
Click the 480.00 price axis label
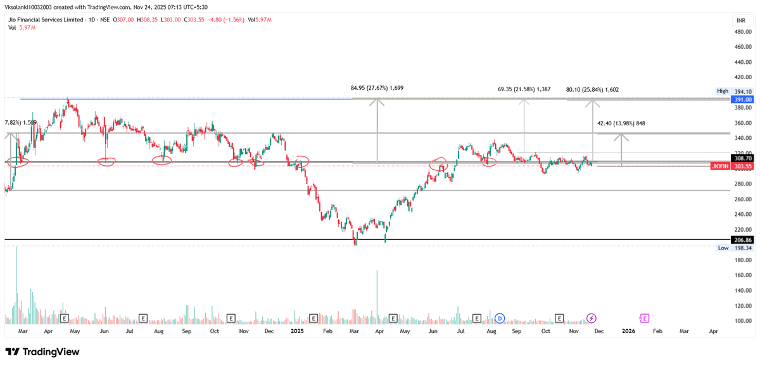pyautogui.click(x=743, y=32)
